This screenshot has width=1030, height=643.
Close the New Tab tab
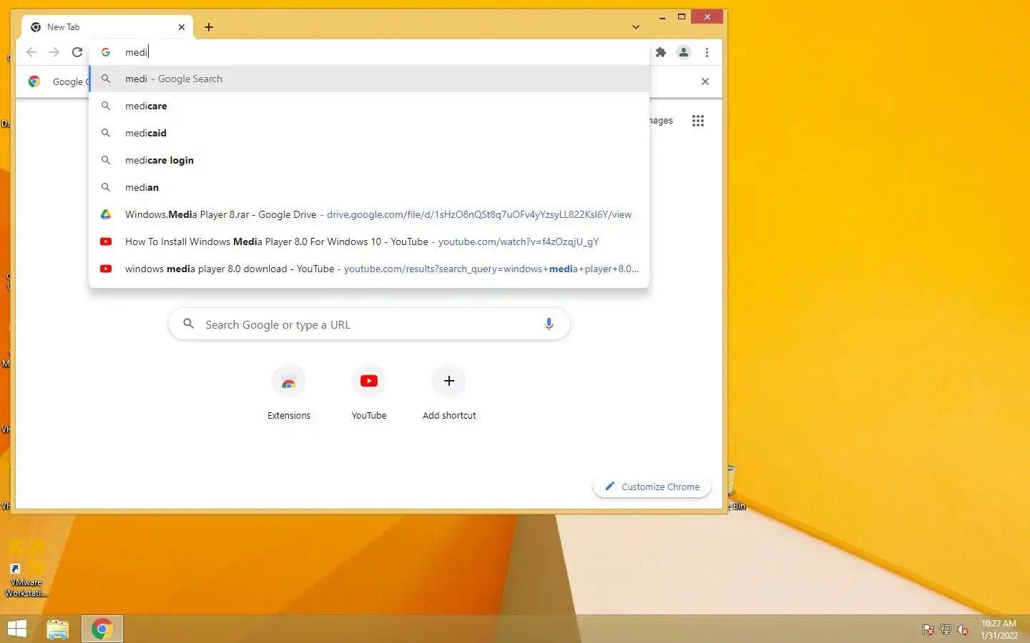pos(182,27)
